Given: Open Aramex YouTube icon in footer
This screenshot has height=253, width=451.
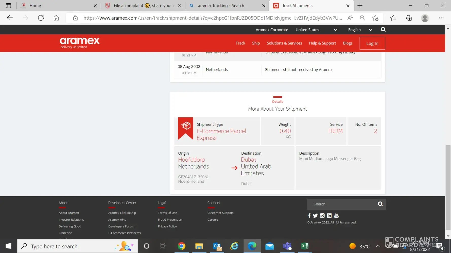Looking at the screenshot, I should (x=336, y=216).
